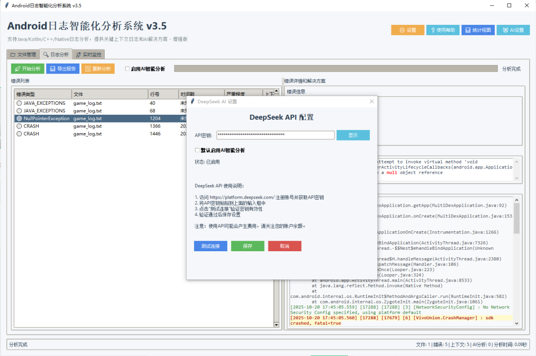
Task: Switch to the 日志分析 tab
Action: click(56, 55)
